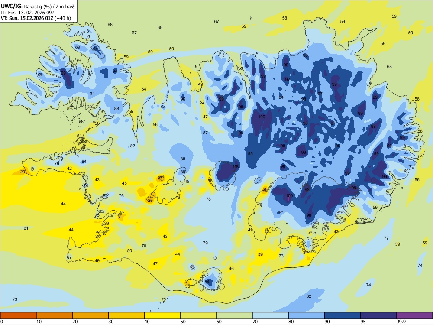Pick the pale green 60–70 legend swatch
This screenshot has height=325, width=433.
tap(234, 315)
